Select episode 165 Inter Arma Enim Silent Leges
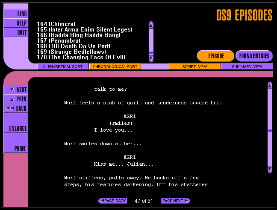Screen dimensions: 277x210 point(85,29)
